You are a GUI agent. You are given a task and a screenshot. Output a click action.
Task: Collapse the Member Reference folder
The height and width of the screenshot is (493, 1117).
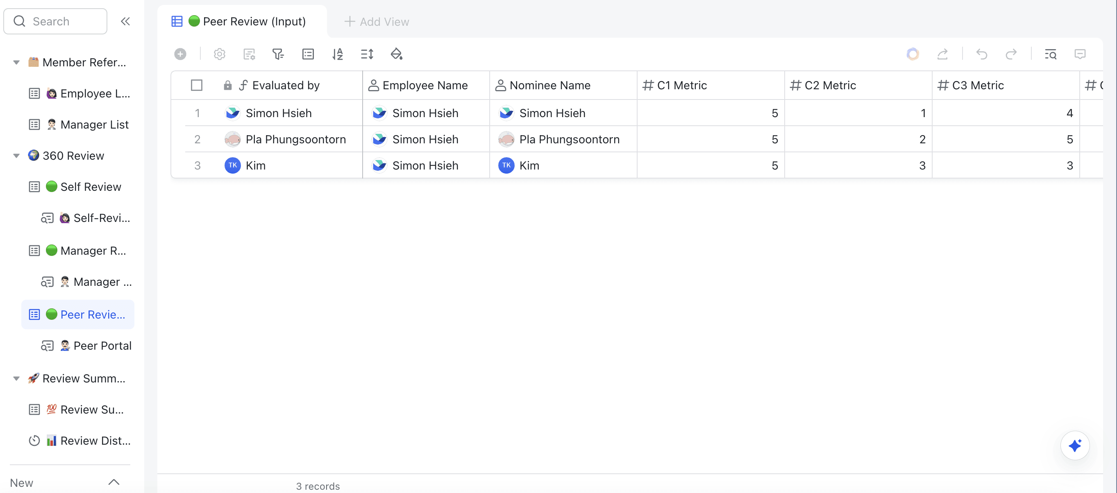tap(16, 62)
